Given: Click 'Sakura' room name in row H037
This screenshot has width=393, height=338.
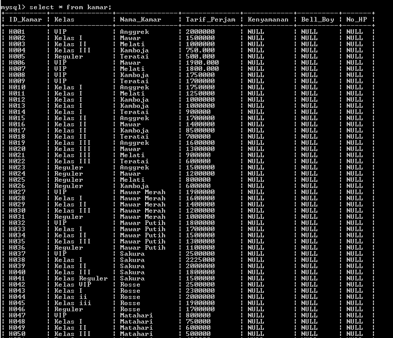Looking at the screenshot, I should pos(132,254).
